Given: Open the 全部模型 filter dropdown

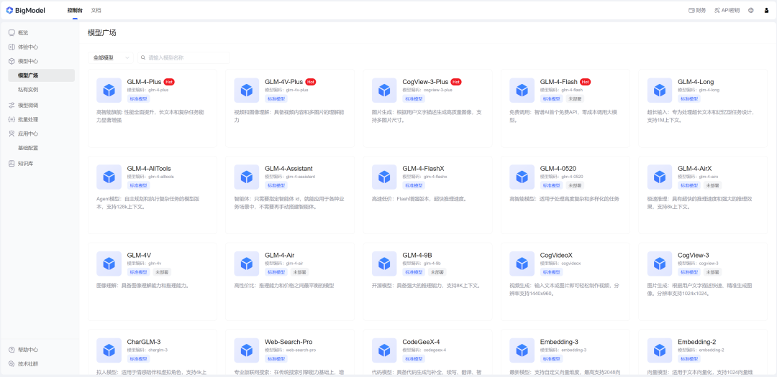Looking at the screenshot, I should pyautogui.click(x=111, y=58).
